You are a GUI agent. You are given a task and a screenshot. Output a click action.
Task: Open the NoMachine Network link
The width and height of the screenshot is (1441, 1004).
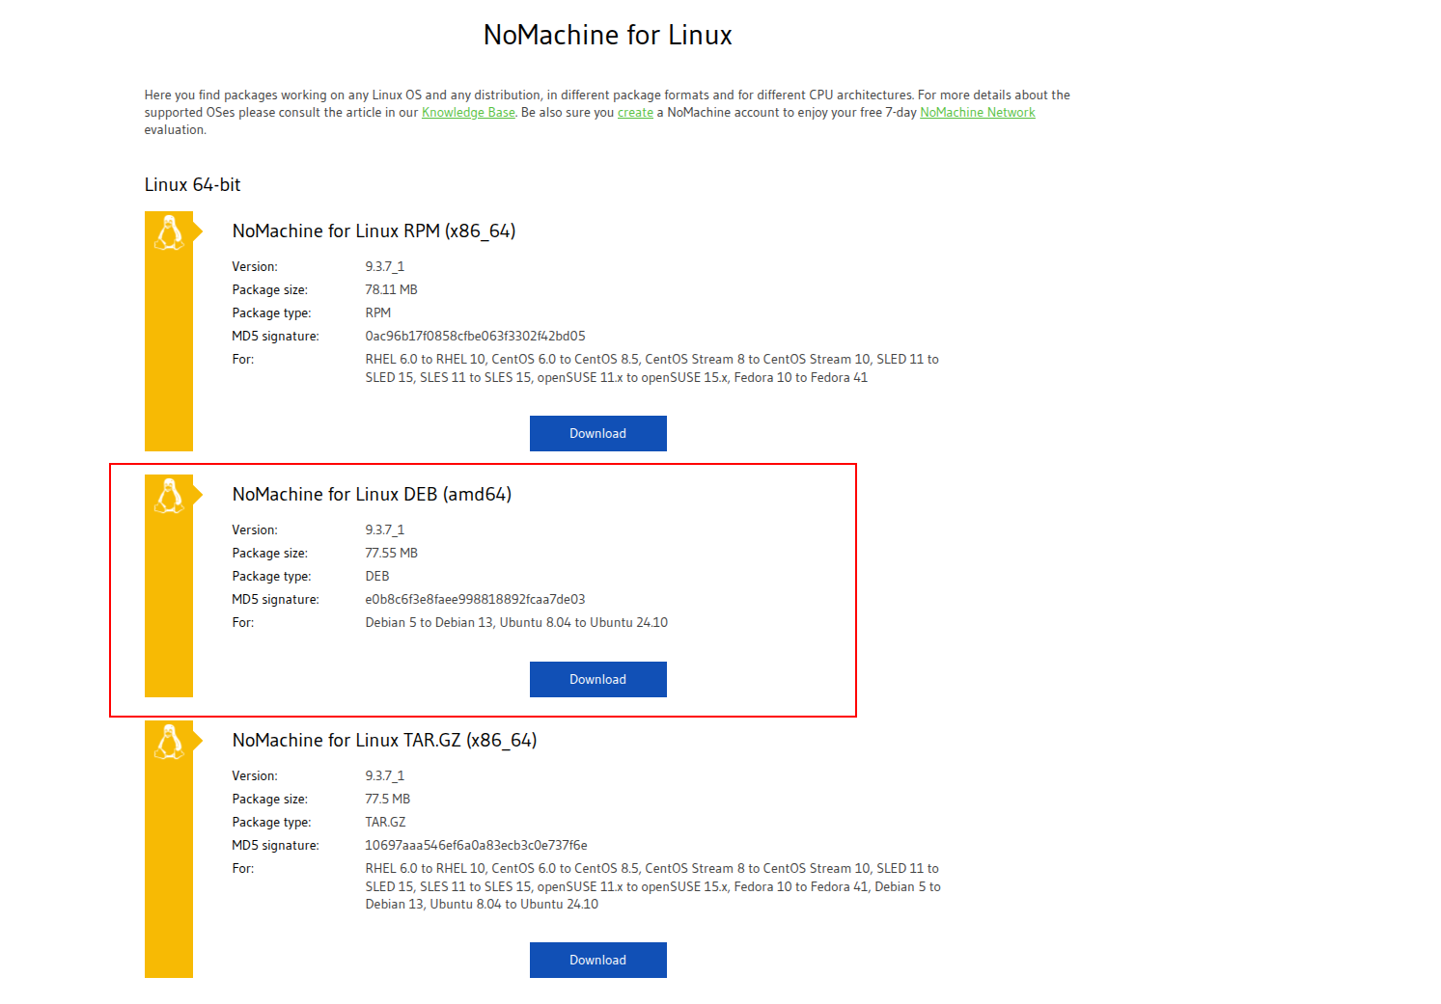pyautogui.click(x=978, y=113)
